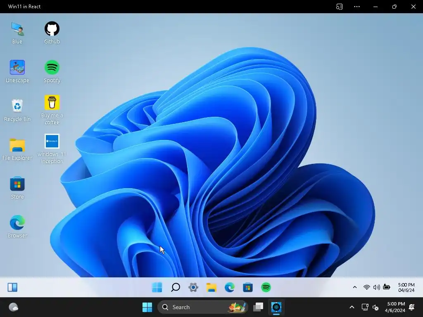Open host notification bell icon
This screenshot has width=423, height=317.
412,307
